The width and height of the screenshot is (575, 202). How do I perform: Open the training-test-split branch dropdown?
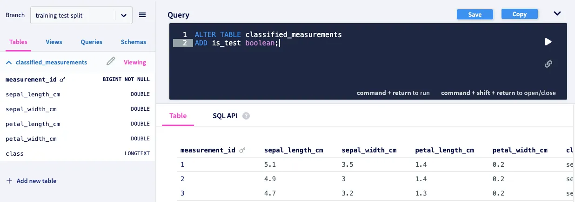point(123,15)
